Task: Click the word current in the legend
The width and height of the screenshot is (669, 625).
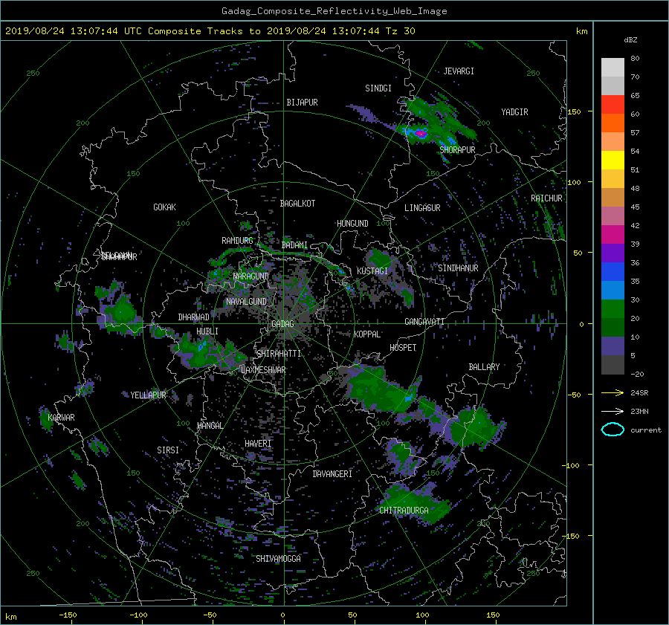Action: click(646, 430)
